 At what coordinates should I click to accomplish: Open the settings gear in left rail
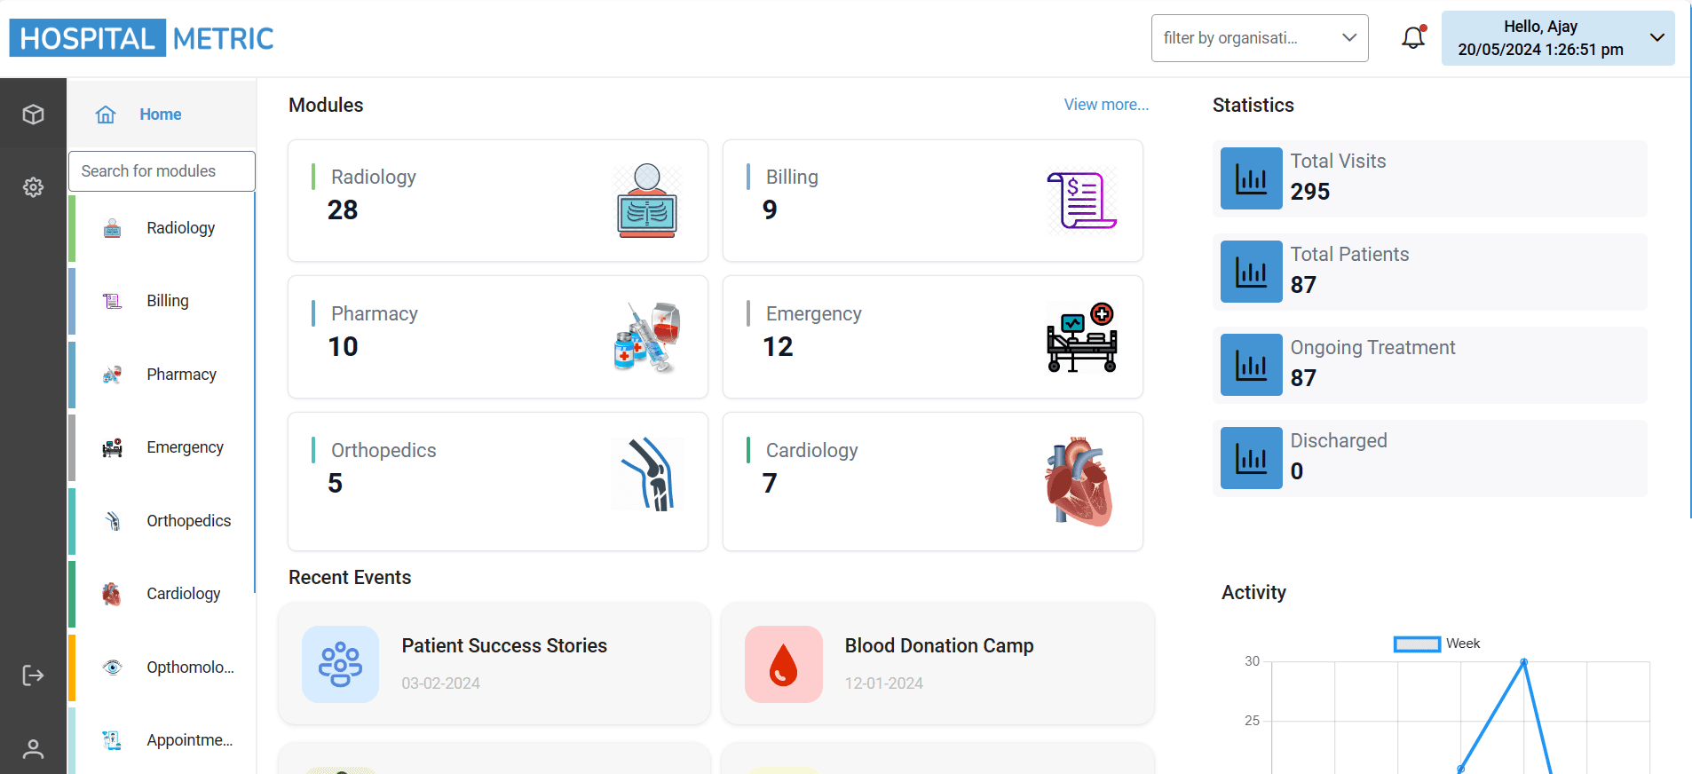[33, 187]
